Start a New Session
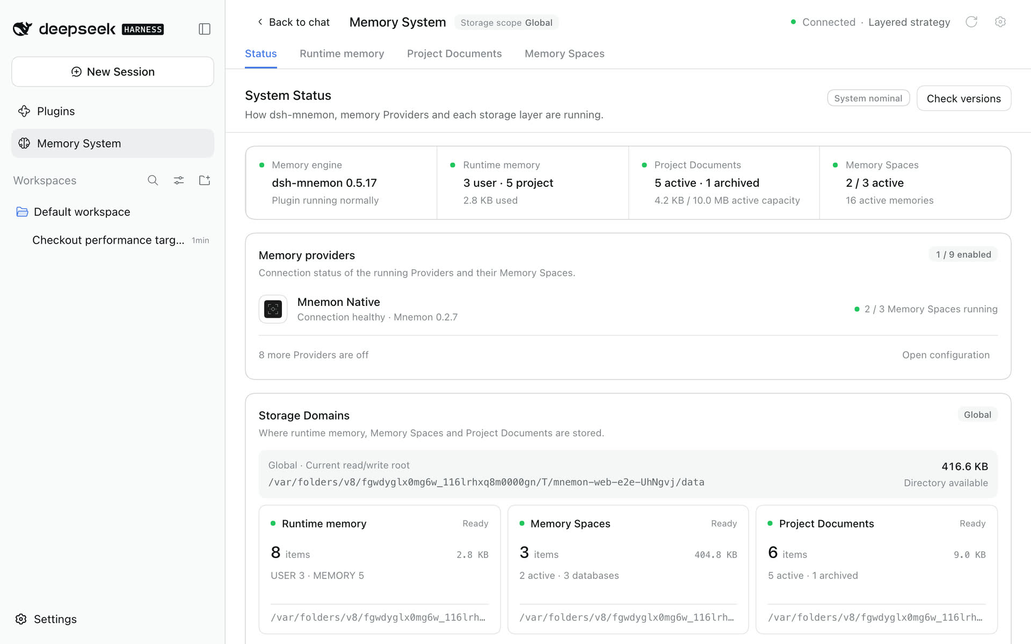This screenshot has width=1031, height=644. (x=113, y=72)
